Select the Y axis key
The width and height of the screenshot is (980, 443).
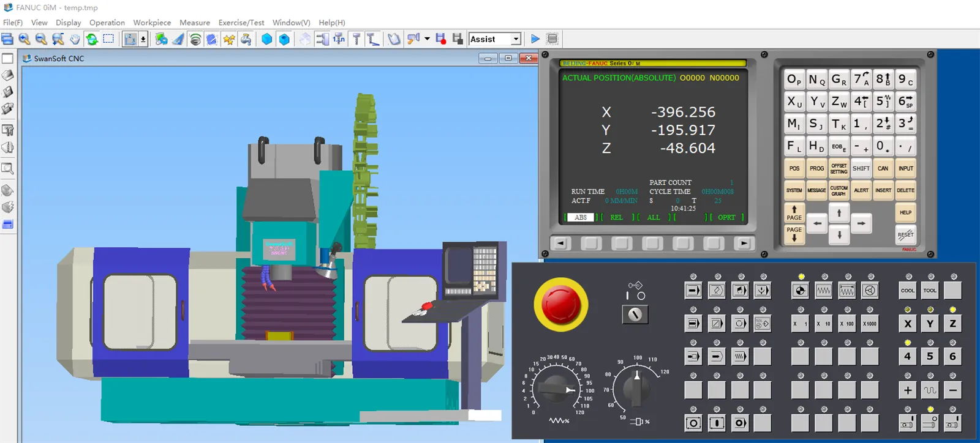(x=930, y=324)
